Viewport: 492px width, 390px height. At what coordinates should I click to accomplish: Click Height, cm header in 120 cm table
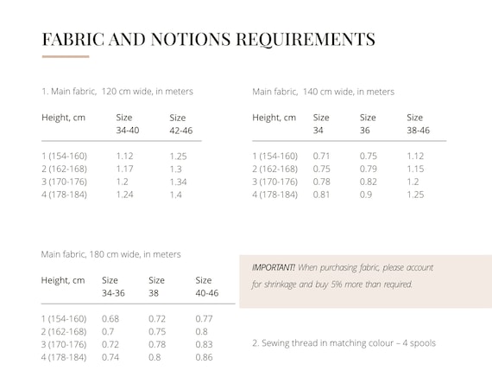pyautogui.click(x=63, y=118)
